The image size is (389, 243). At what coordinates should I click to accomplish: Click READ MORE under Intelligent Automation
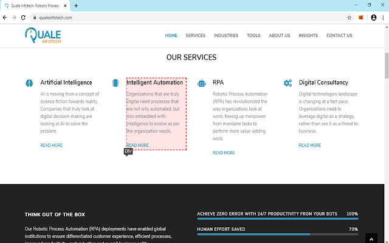[x=138, y=145]
